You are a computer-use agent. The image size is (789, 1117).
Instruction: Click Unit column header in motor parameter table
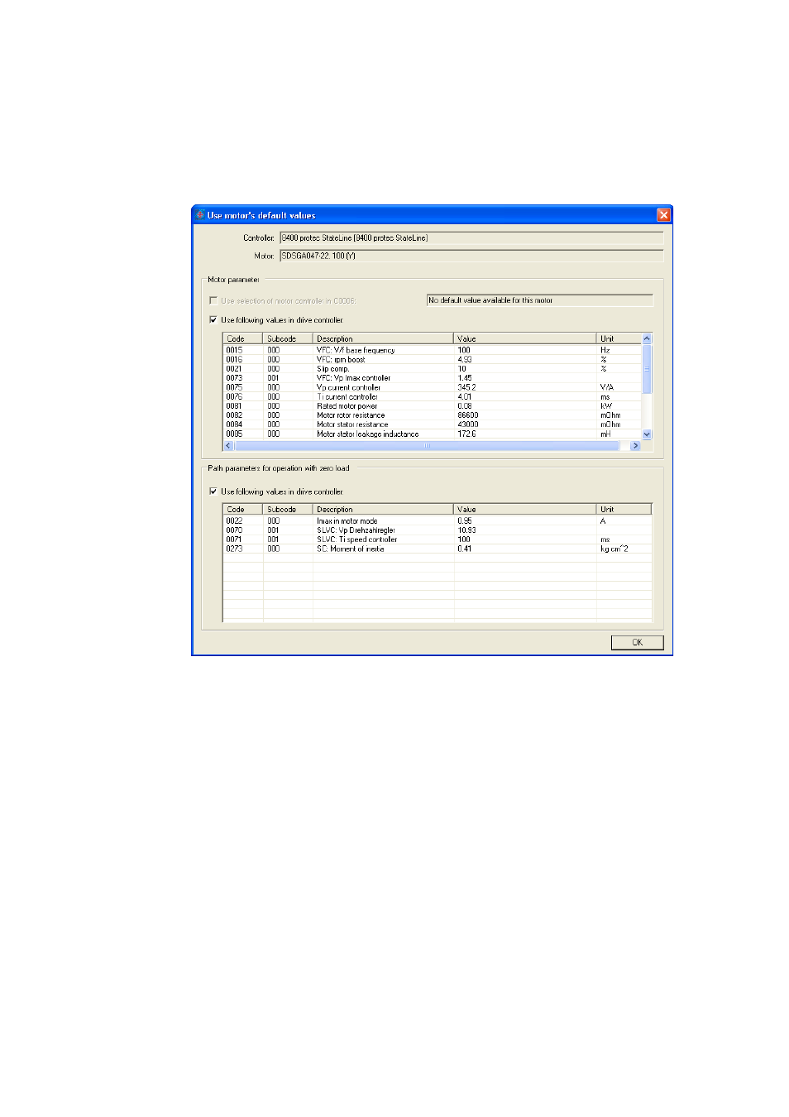pos(619,338)
